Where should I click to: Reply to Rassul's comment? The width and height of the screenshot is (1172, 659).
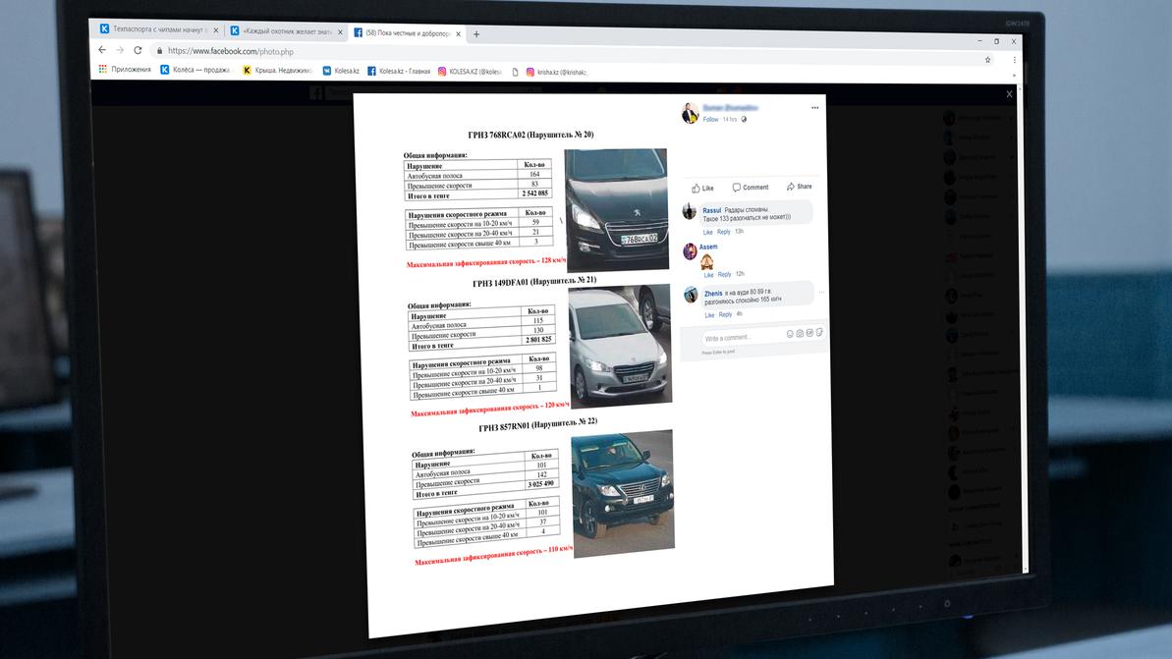[723, 233]
